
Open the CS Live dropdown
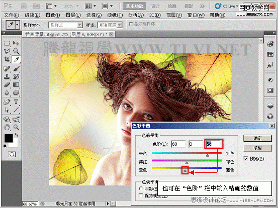[226, 6]
